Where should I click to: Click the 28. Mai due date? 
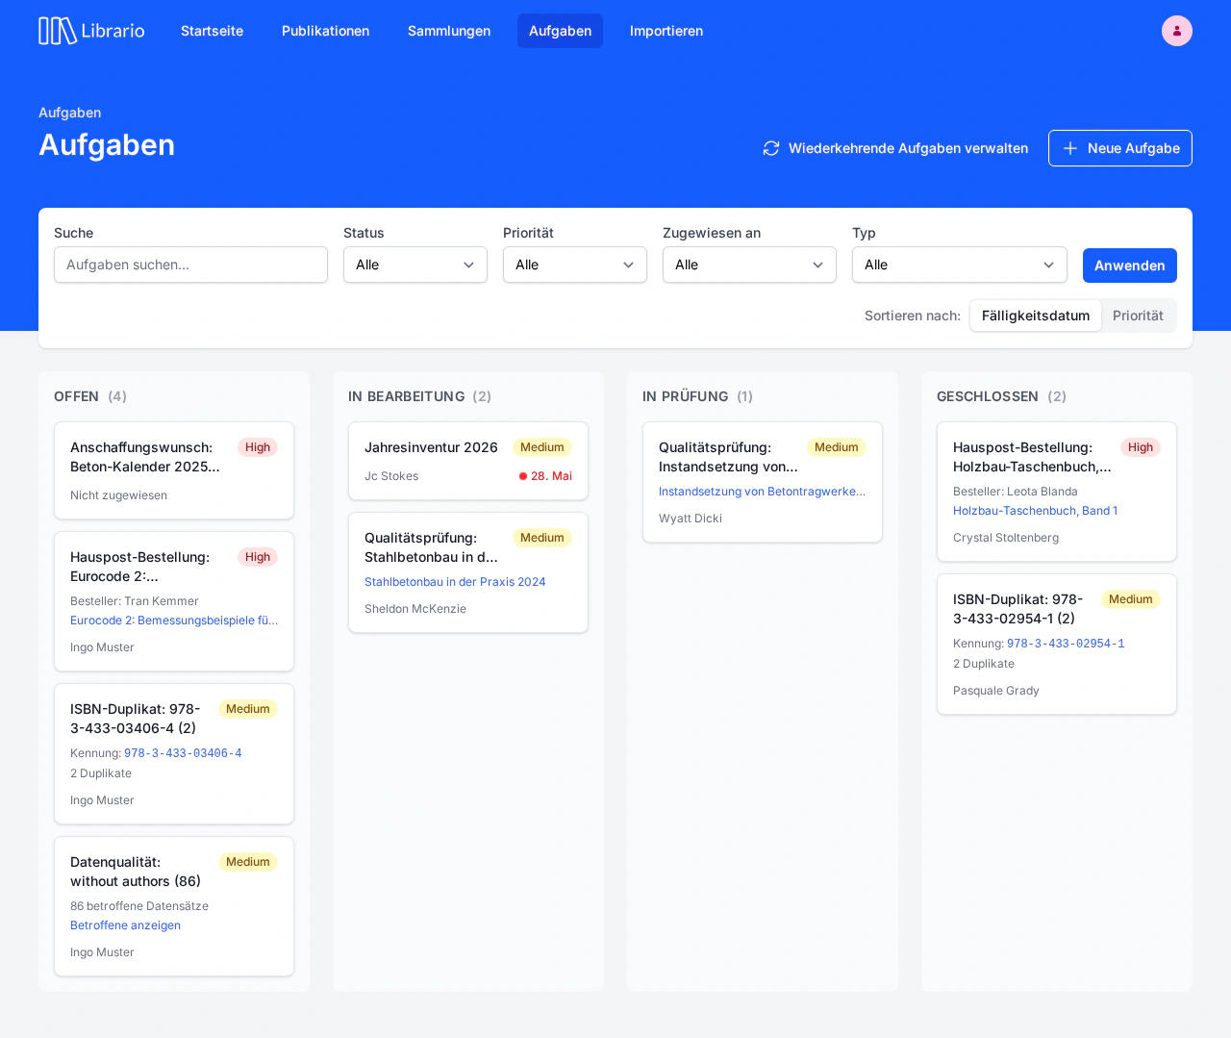(x=545, y=476)
